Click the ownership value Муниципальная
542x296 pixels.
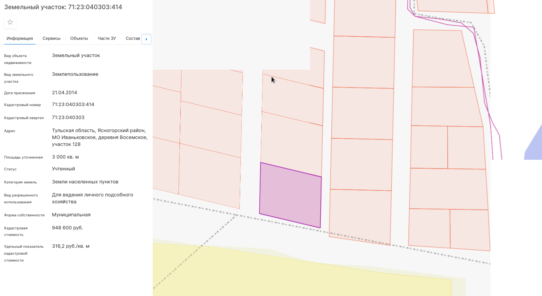(71, 215)
